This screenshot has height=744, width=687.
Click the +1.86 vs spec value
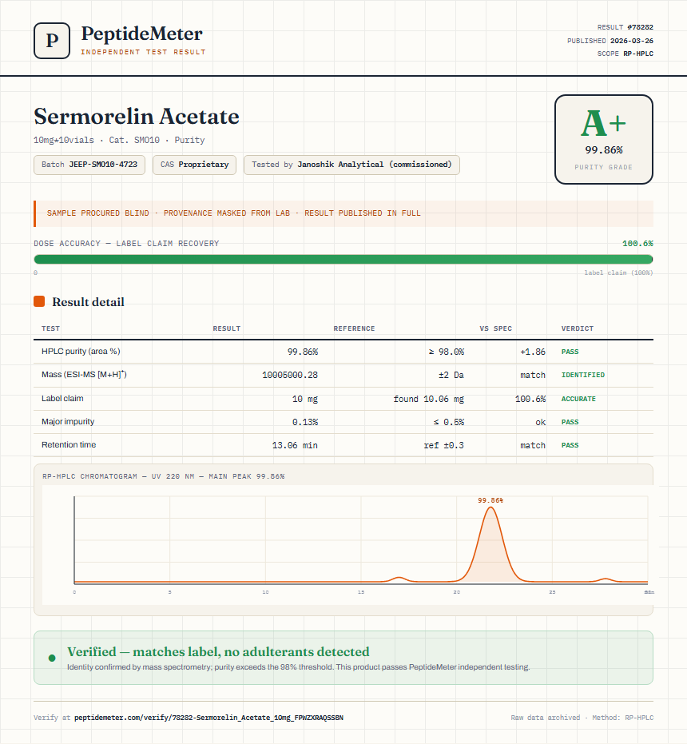coord(533,352)
